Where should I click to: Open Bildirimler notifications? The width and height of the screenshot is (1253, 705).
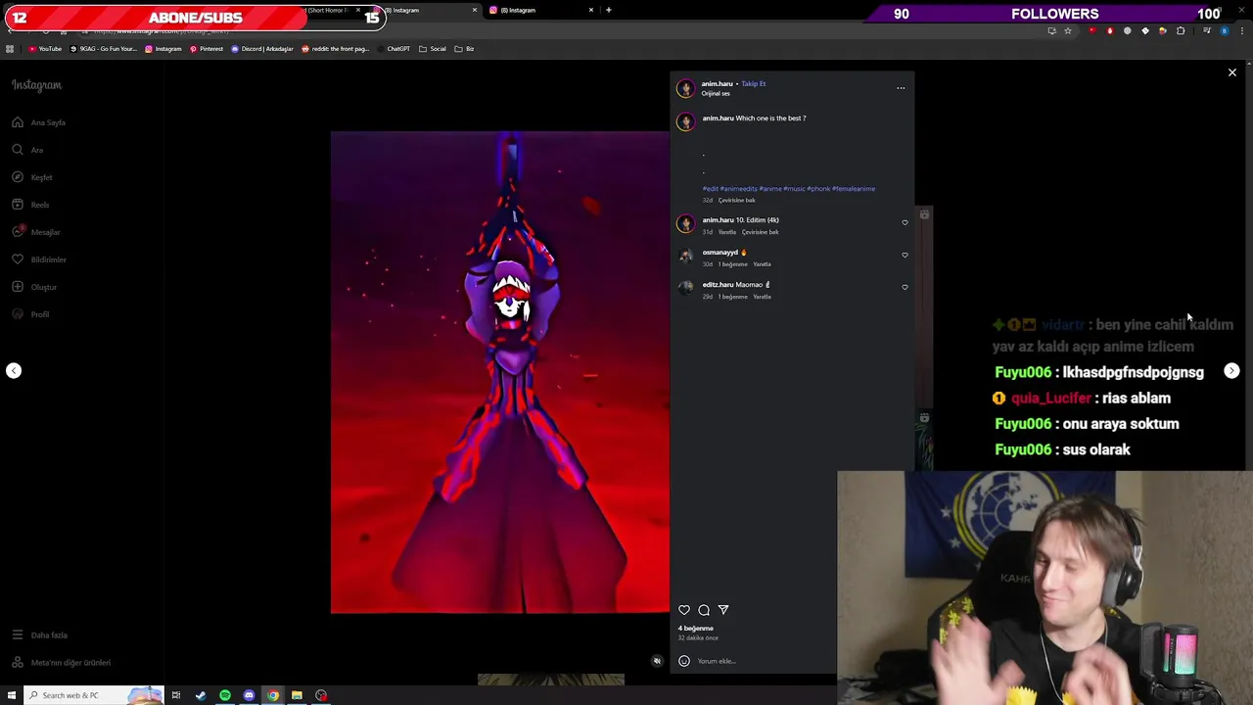click(39, 259)
